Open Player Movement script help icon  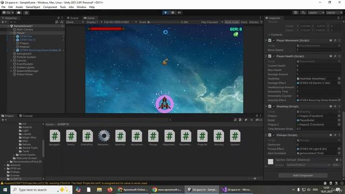point(330,40)
